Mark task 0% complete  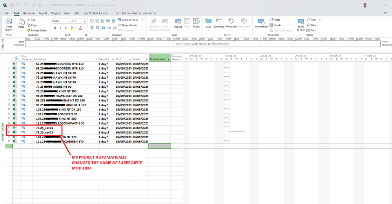coord(92,21)
